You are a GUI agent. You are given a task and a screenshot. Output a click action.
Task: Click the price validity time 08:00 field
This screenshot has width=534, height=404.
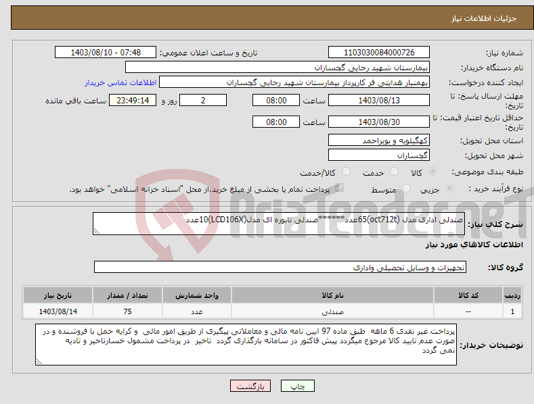point(276,122)
